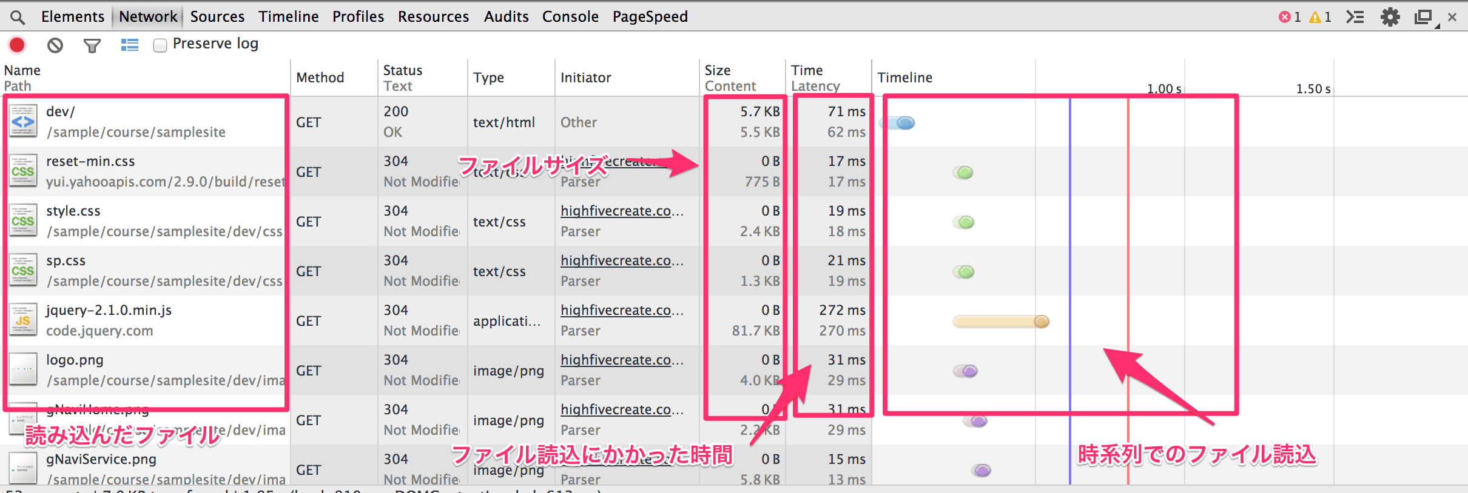Open the logo.png initiator link
The image size is (1468, 493).
tap(622, 360)
